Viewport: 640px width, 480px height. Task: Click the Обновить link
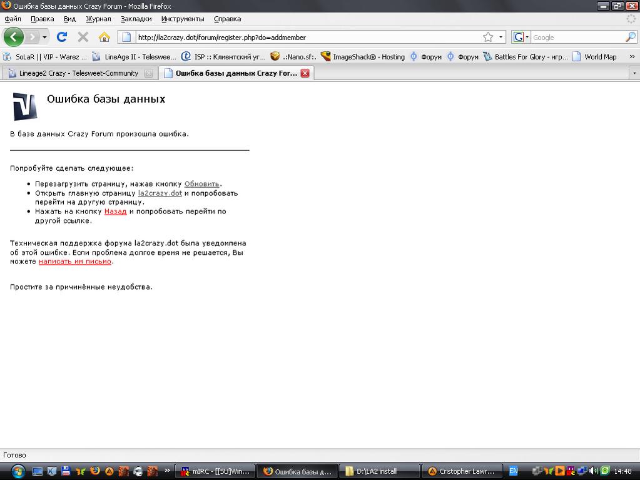pos(201,184)
